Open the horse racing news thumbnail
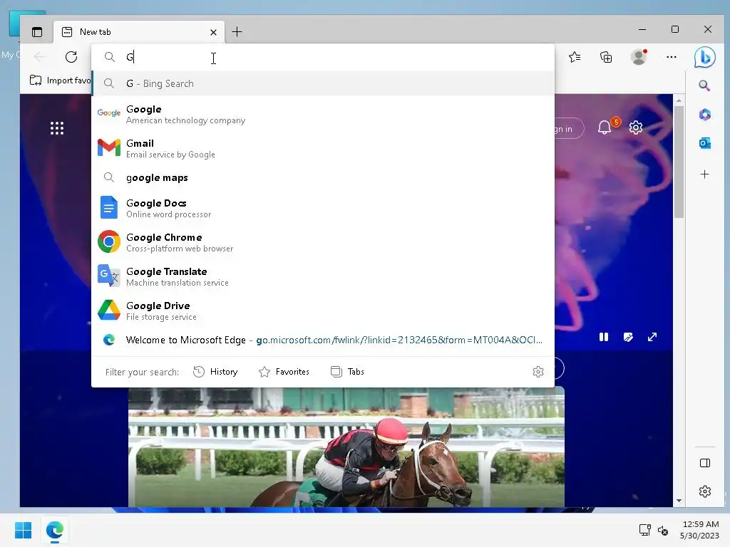Screen dimensions: 730x547 [x=346, y=447]
